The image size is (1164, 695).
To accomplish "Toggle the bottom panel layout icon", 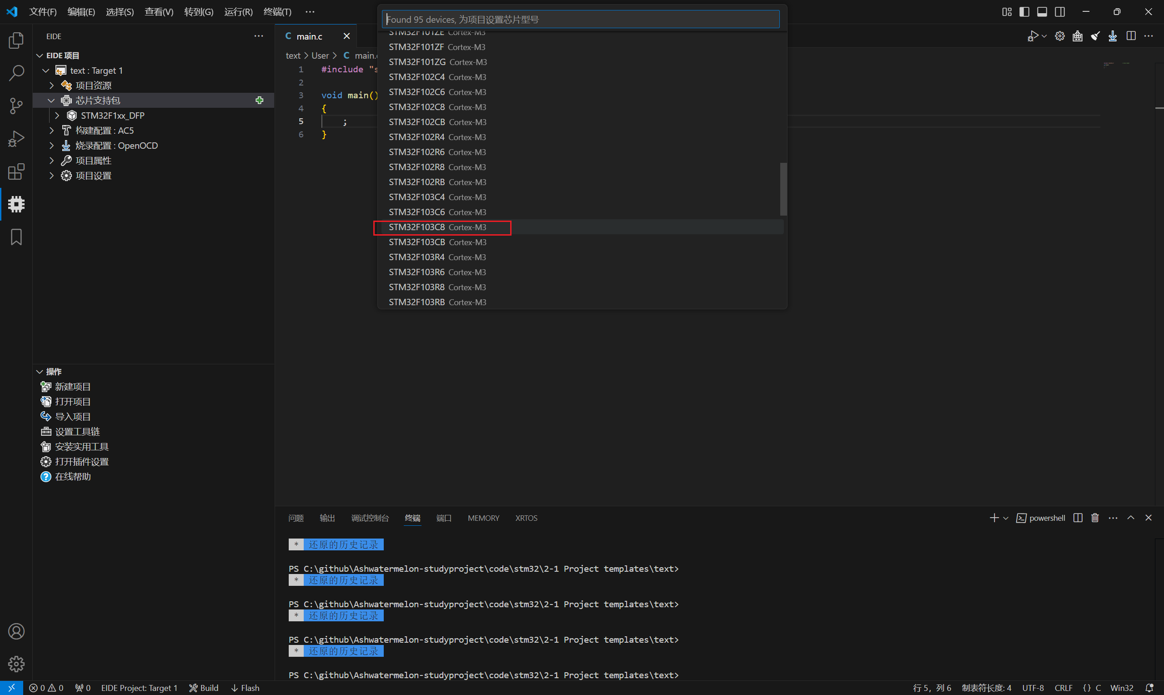I will [1042, 12].
